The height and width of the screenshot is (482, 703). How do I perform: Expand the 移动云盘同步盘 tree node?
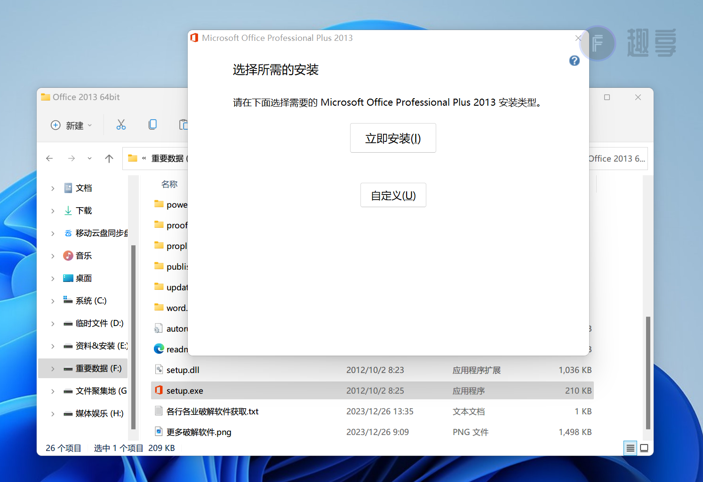[x=53, y=233]
